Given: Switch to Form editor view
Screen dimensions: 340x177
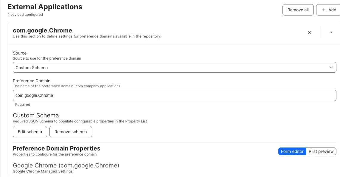Looking at the screenshot, I should [x=292, y=151].
